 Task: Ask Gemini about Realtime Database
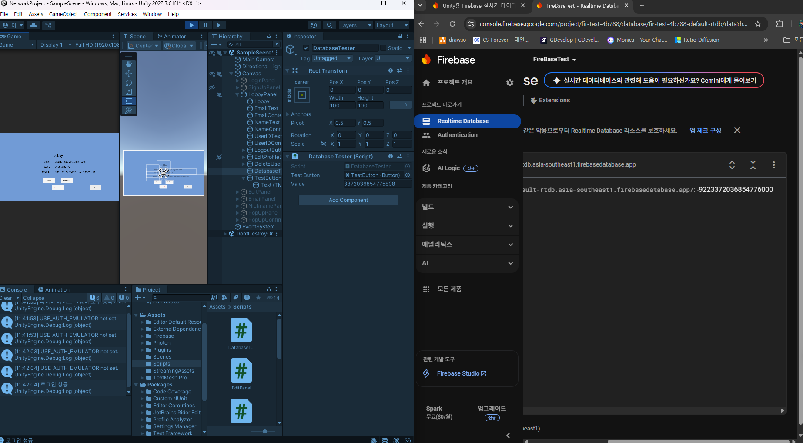(654, 81)
